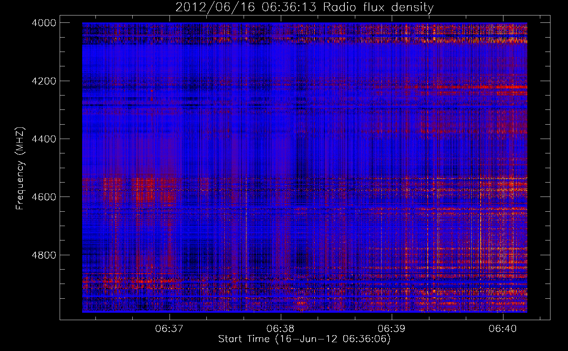Click the '4600' frequency axis label
Image resolution: width=568 pixels, height=351 pixels.
click(x=44, y=197)
